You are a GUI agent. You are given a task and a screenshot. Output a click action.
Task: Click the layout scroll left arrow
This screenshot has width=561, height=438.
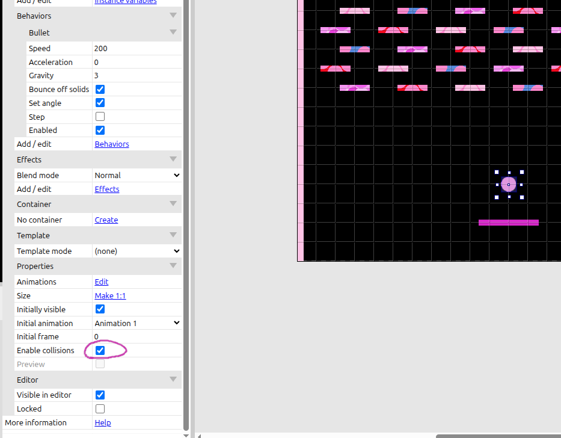click(x=199, y=436)
